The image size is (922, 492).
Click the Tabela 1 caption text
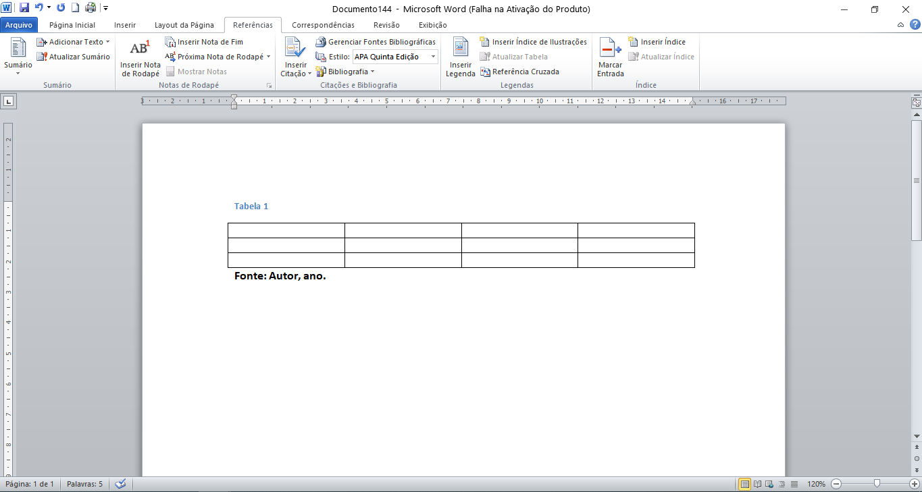tap(251, 207)
